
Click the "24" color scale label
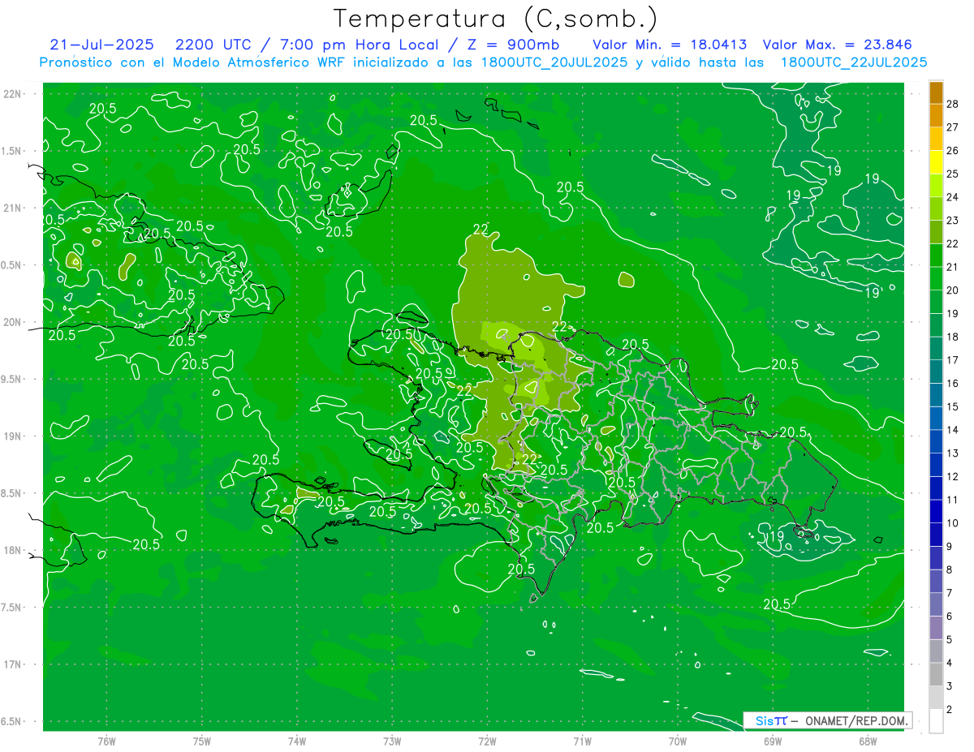point(952,197)
